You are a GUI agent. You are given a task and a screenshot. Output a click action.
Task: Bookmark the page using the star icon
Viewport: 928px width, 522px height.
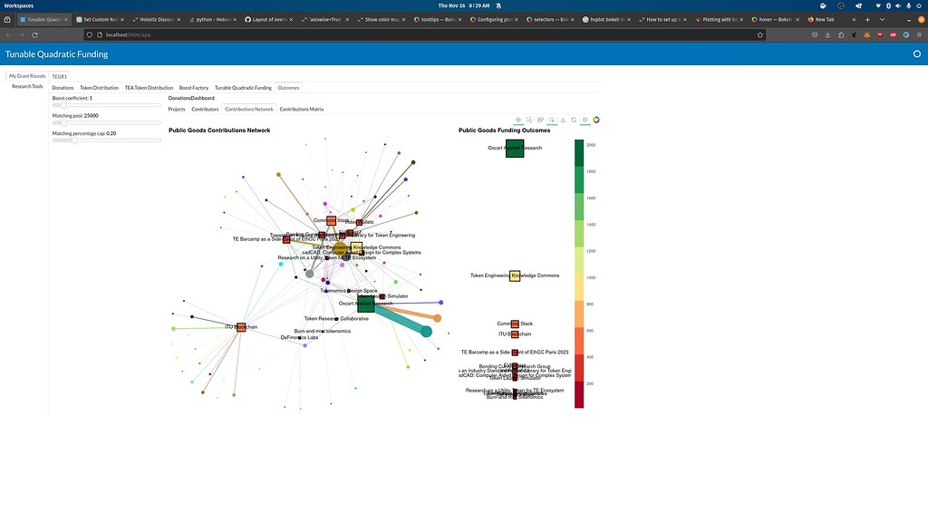point(760,34)
